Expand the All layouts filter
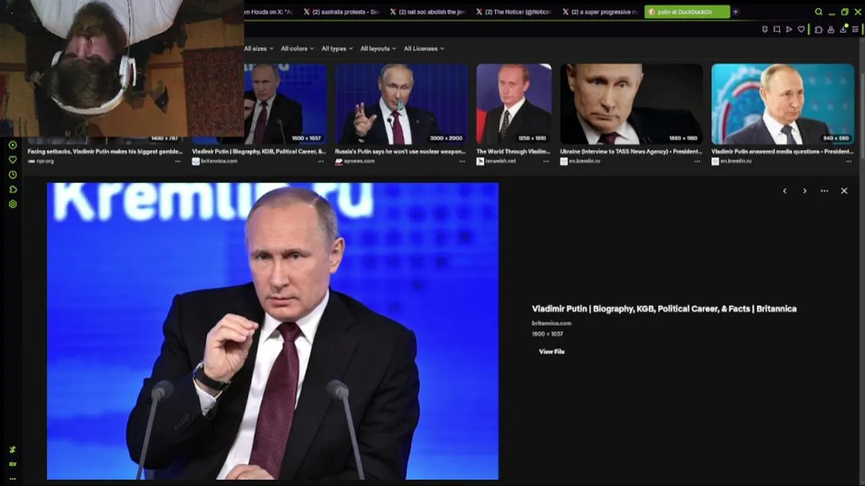Screen dimensions: 865x486 (x=378, y=49)
